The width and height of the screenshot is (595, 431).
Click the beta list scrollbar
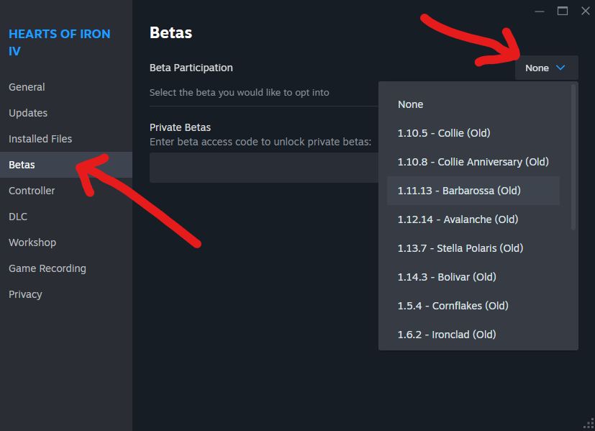coord(573,158)
